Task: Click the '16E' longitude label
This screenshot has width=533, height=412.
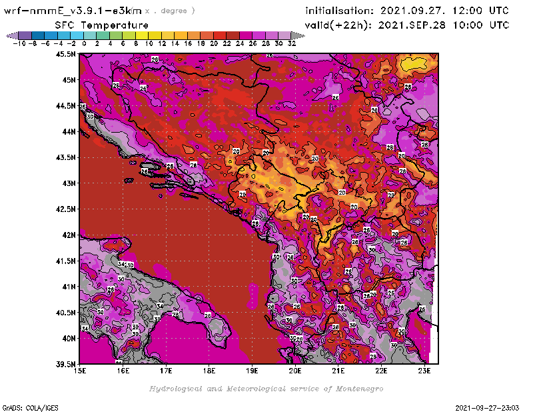Action: click(123, 371)
